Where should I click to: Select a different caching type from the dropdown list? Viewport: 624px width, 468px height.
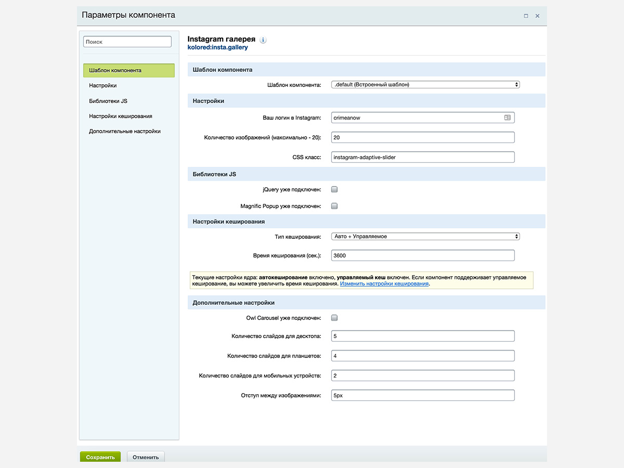(424, 236)
